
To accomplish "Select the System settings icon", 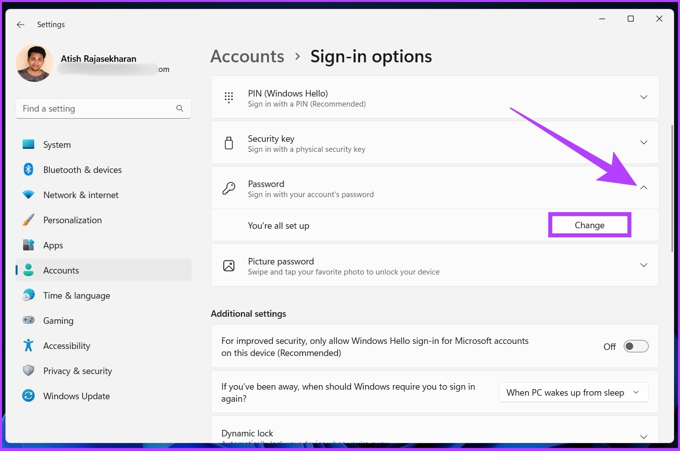I will [28, 144].
